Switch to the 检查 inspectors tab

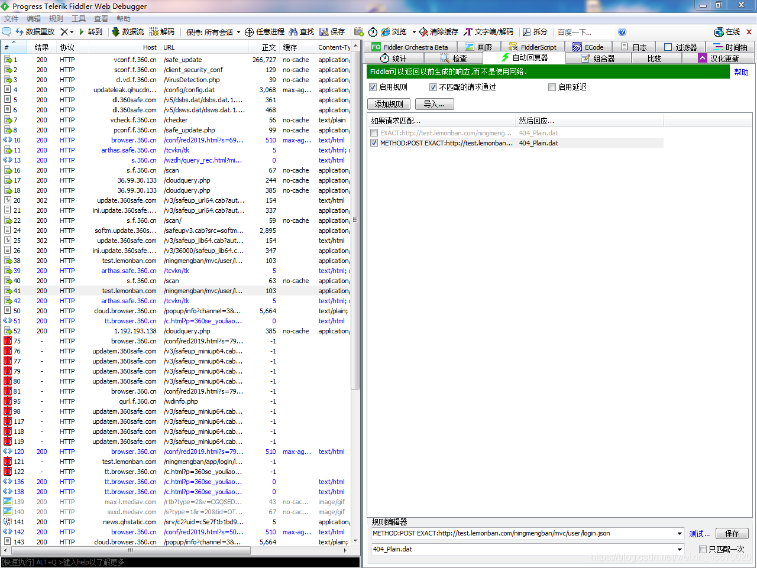454,58
